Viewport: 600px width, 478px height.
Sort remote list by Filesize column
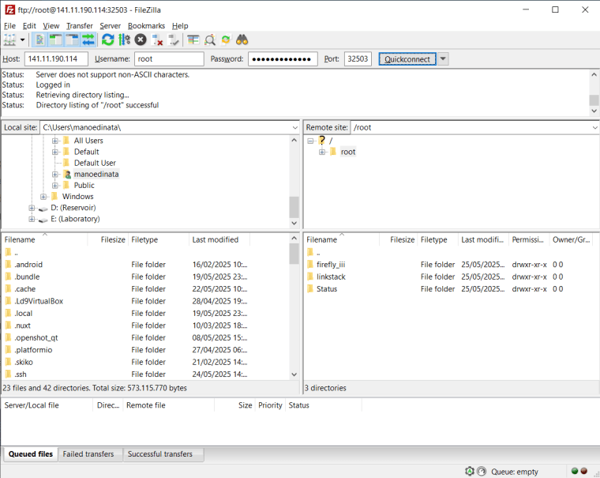tap(398, 239)
